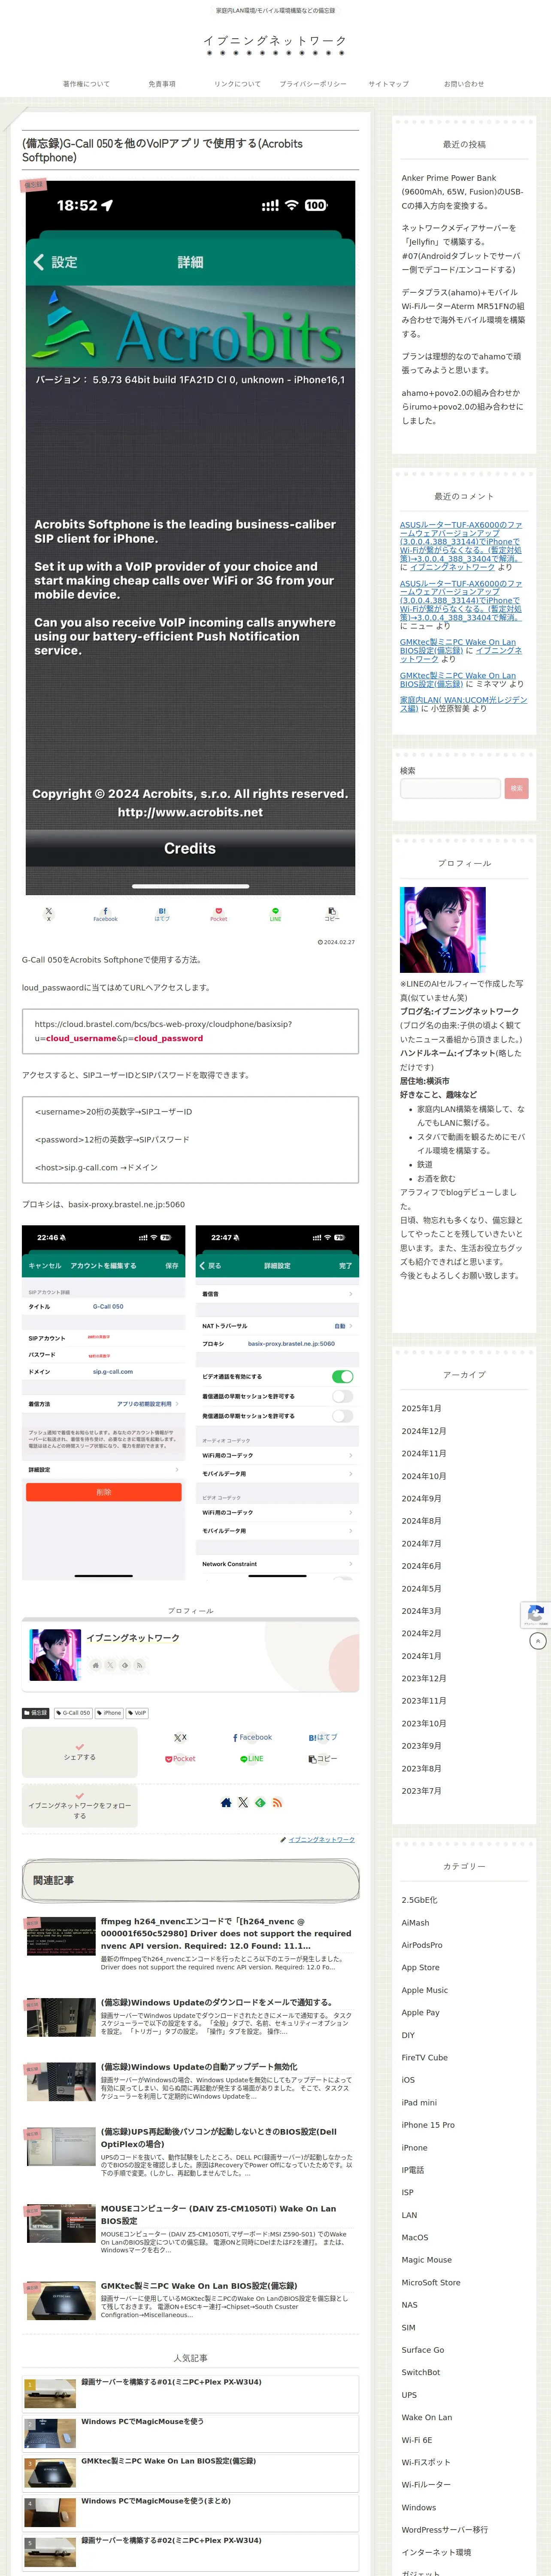Hatena Bookmark icon below the header image
This screenshot has width=551, height=2576.
pyautogui.click(x=162, y=914)
